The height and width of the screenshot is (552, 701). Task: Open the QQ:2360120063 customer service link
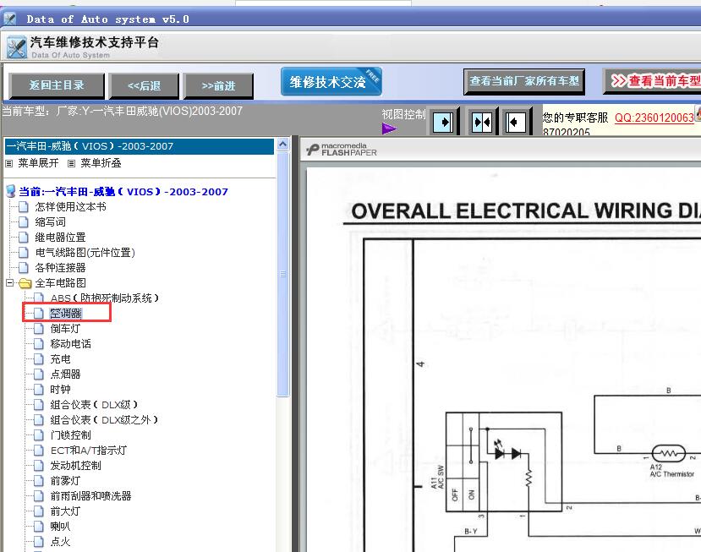tap(654, 118)
